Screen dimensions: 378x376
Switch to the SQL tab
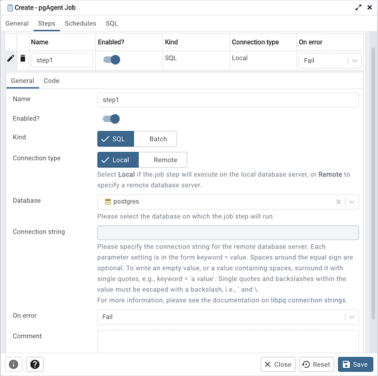(x=112, y=23)
